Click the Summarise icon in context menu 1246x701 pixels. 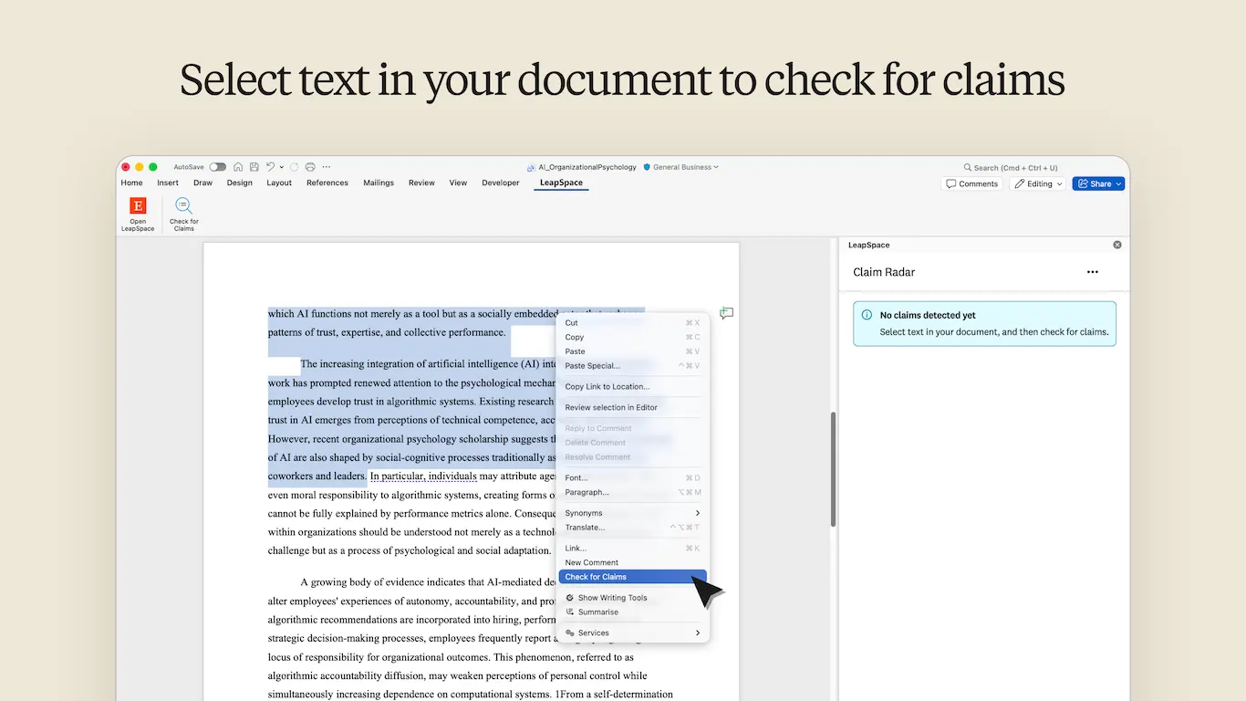coord(570,612)
